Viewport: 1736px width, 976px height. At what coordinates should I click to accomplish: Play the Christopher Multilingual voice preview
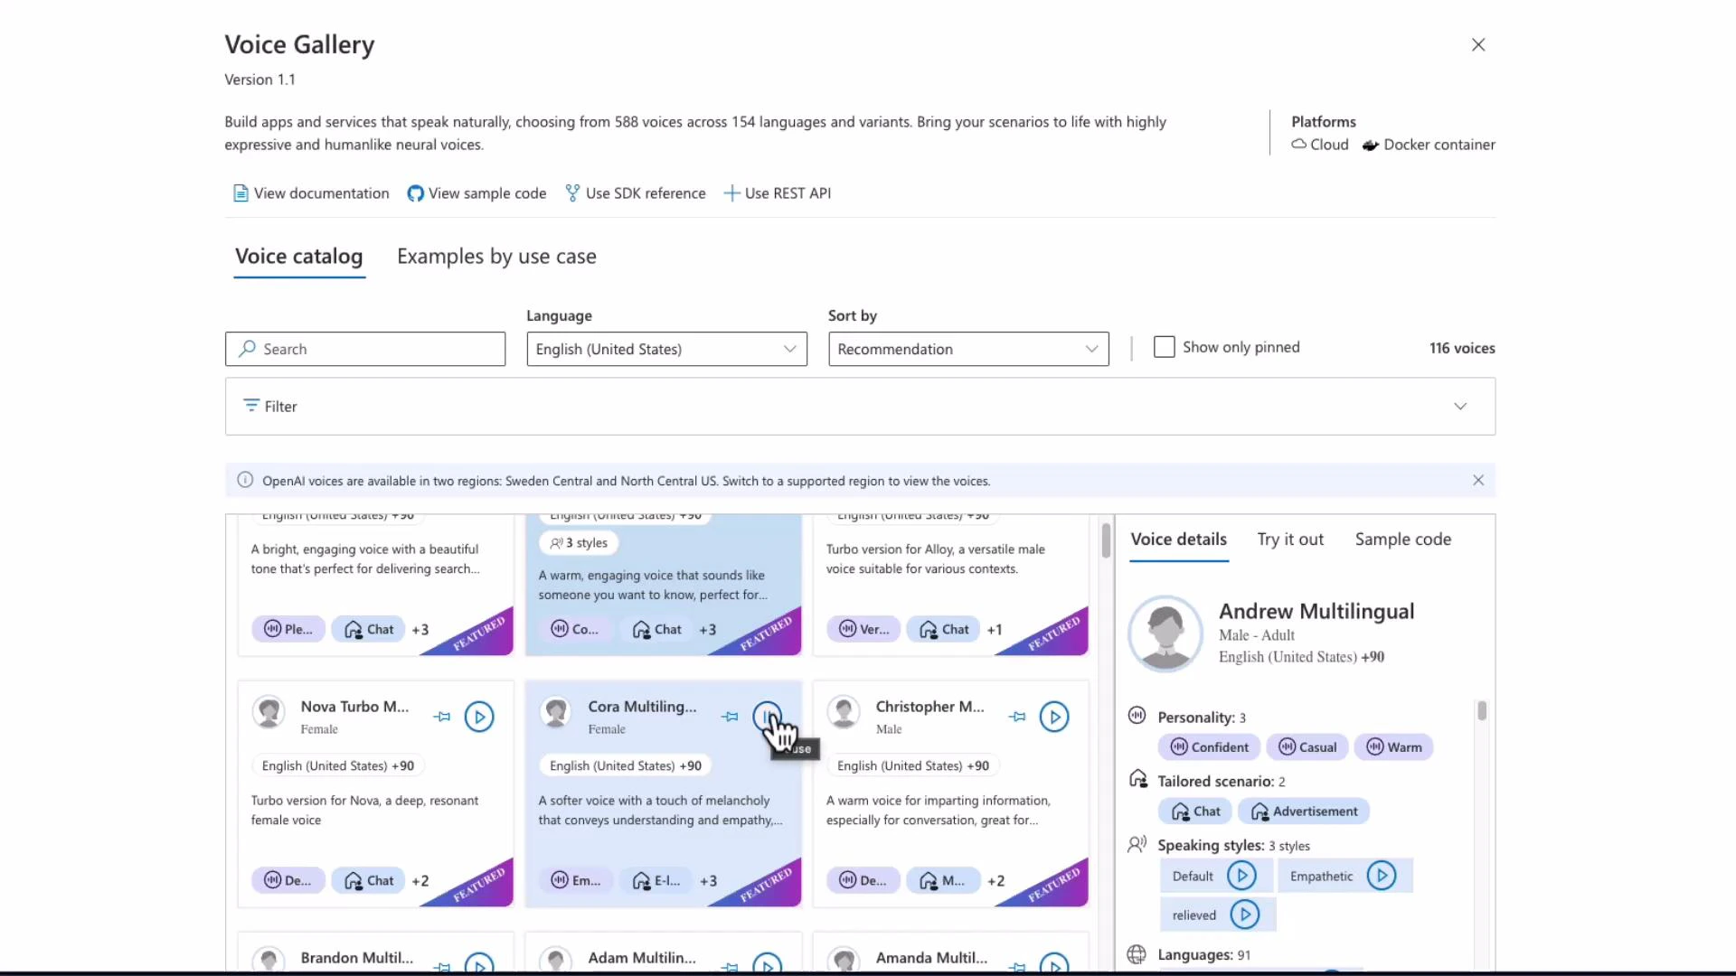pyautogui.click(x=1054, y=717)
